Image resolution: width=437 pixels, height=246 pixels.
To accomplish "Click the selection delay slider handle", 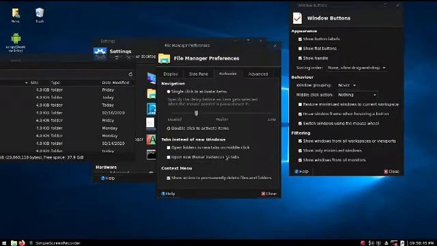I will 196,113.
